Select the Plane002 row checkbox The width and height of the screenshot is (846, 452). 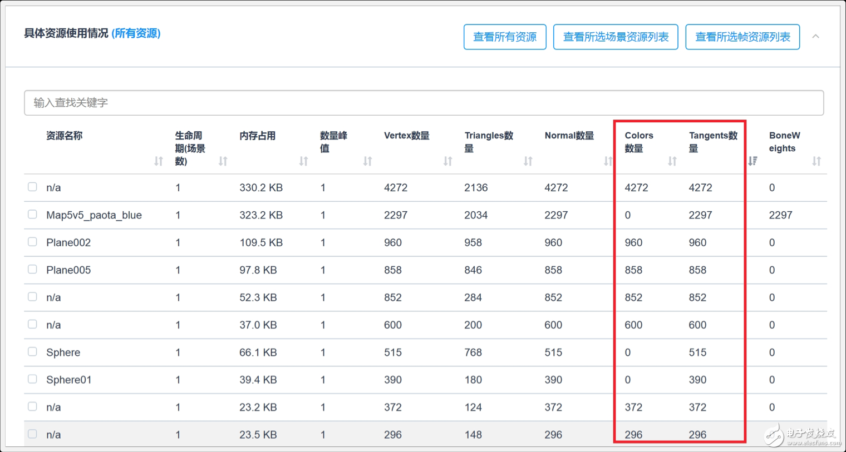(32, 242)
